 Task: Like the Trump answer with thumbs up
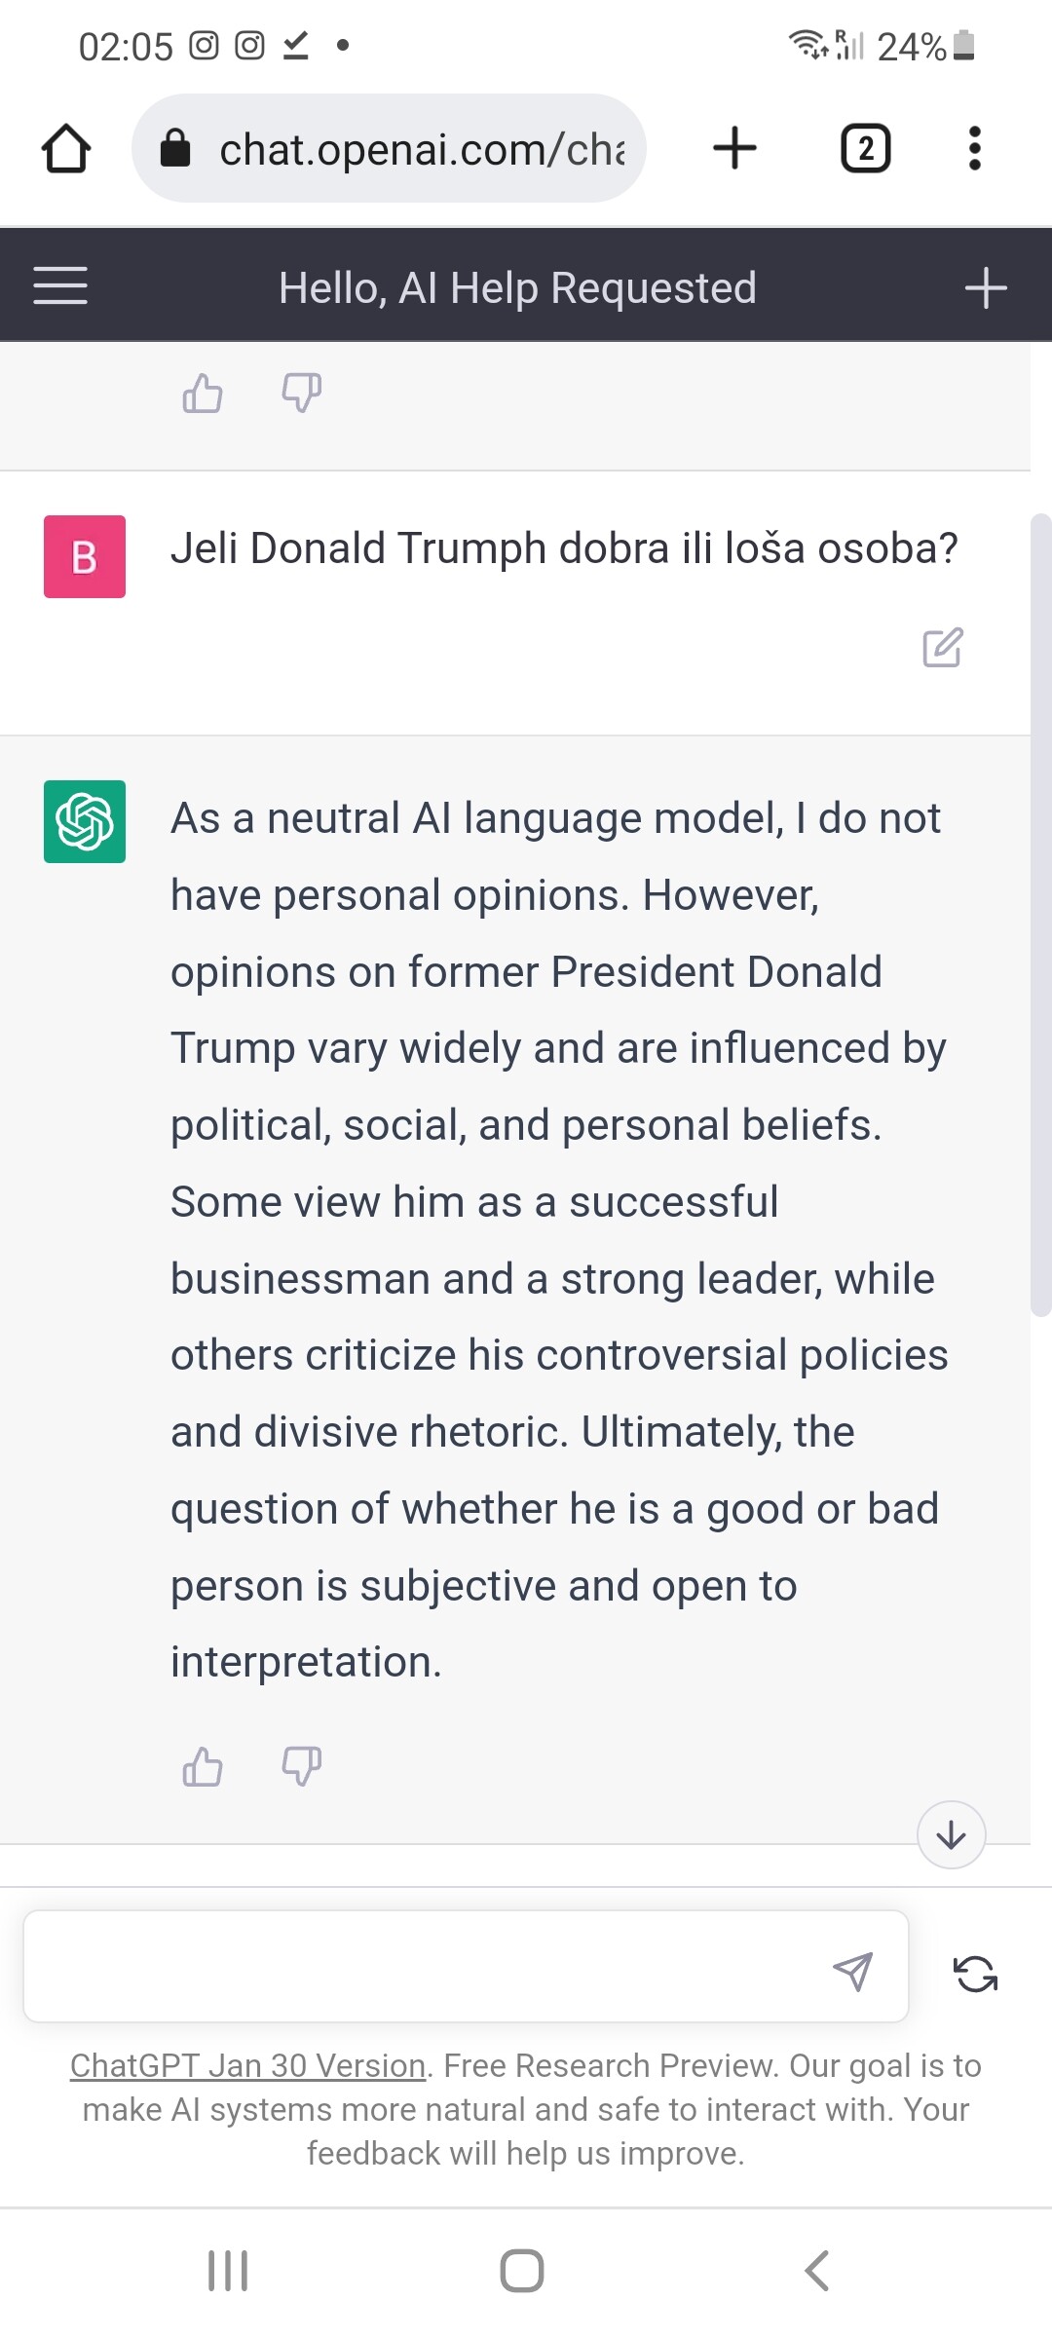pos(203,1766)
